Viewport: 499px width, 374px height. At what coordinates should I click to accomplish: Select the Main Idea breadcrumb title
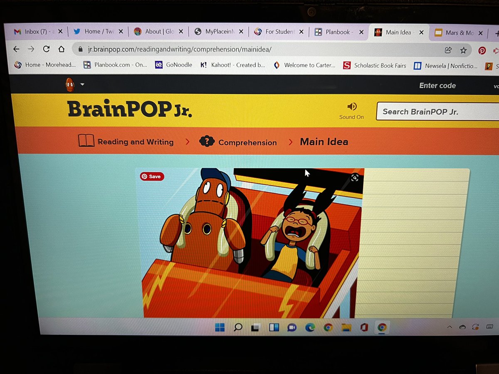coord(324,142)
